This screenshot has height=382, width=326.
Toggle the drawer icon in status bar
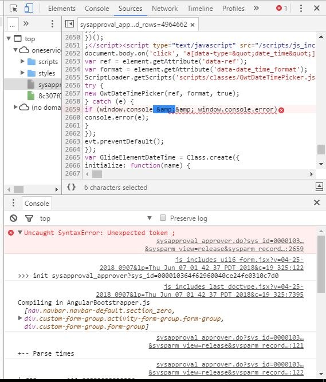click(x=319, y=187)
